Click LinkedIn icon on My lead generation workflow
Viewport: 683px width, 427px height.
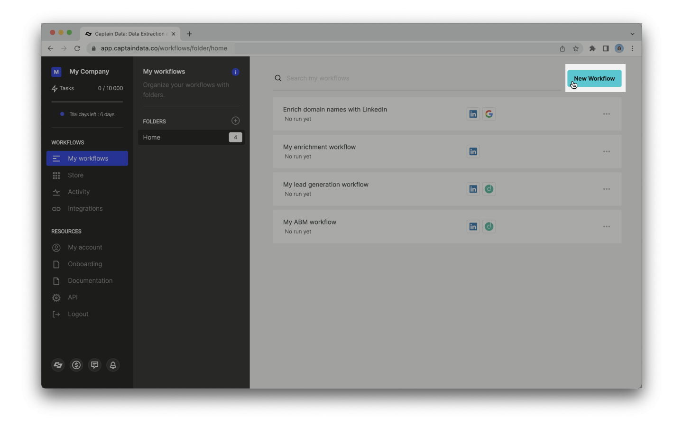point(473,189)
